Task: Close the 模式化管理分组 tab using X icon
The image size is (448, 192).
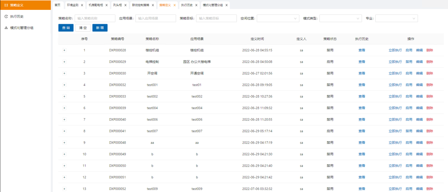Action: point(226,5)
